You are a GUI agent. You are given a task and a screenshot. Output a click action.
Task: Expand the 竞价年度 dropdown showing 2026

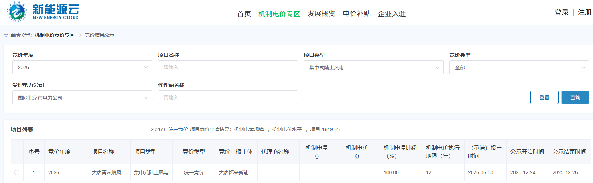pos(82,67)
